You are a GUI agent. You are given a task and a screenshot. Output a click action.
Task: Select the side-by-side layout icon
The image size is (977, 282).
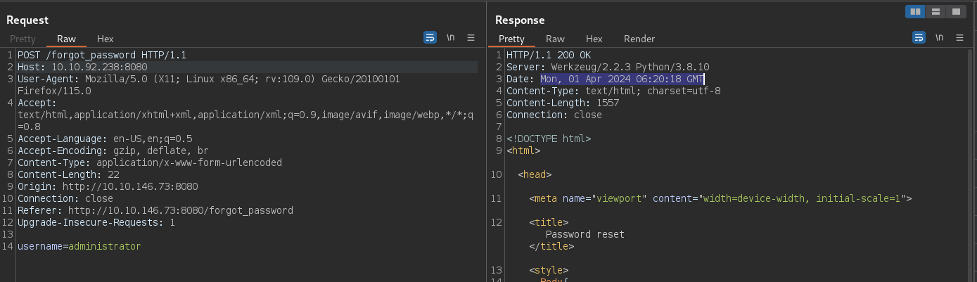(x=915, y=11)
